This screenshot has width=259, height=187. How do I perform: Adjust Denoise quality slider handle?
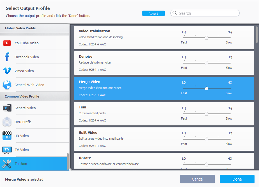[207, 63]
